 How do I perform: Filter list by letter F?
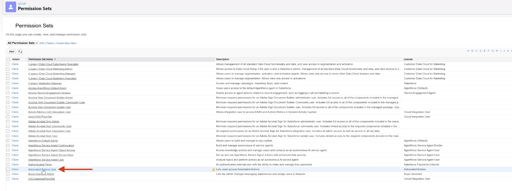tap(489, 51)
